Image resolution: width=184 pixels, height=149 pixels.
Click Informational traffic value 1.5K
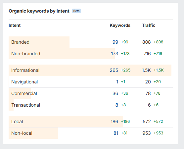point(146,70)
